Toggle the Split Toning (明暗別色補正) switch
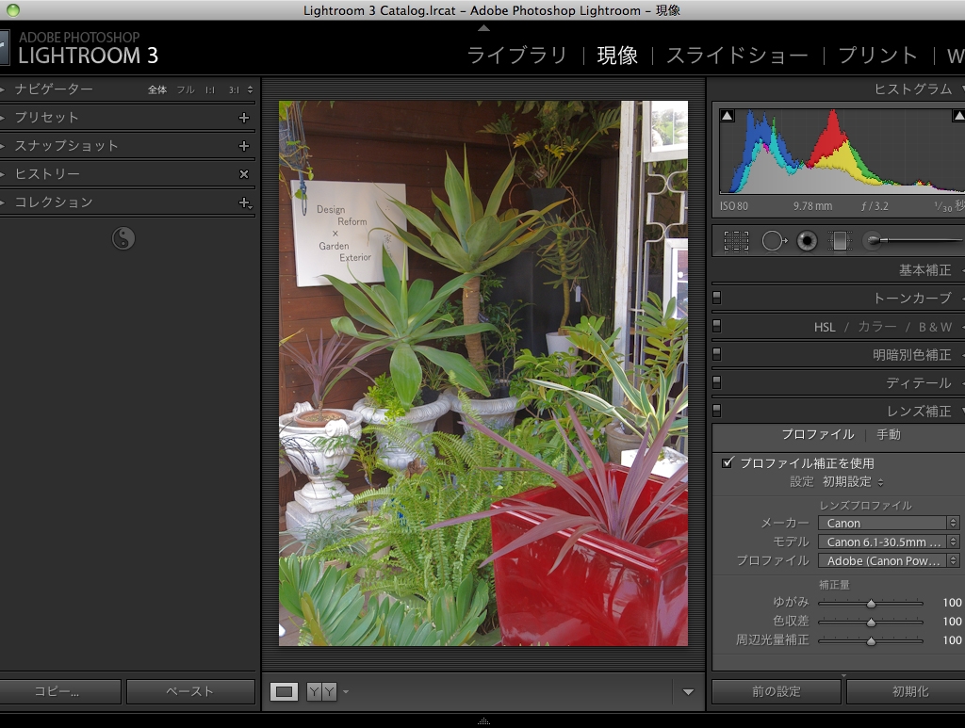The width and height of the screenshot is (965, 728). pos(716,354)
